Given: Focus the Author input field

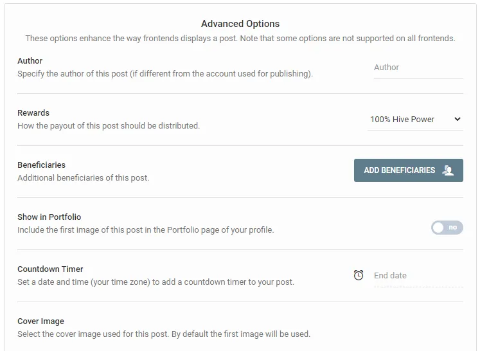Looking at the screenshot, I should click(418, 68).
